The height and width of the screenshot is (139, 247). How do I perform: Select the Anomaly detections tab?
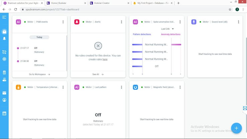(171, 34)
